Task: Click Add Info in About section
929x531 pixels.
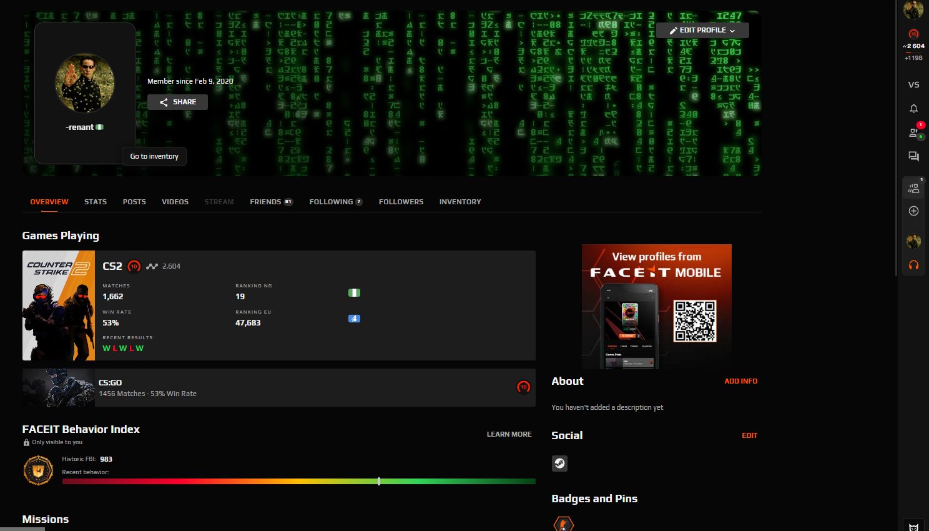Action: (x=740, y=381)
